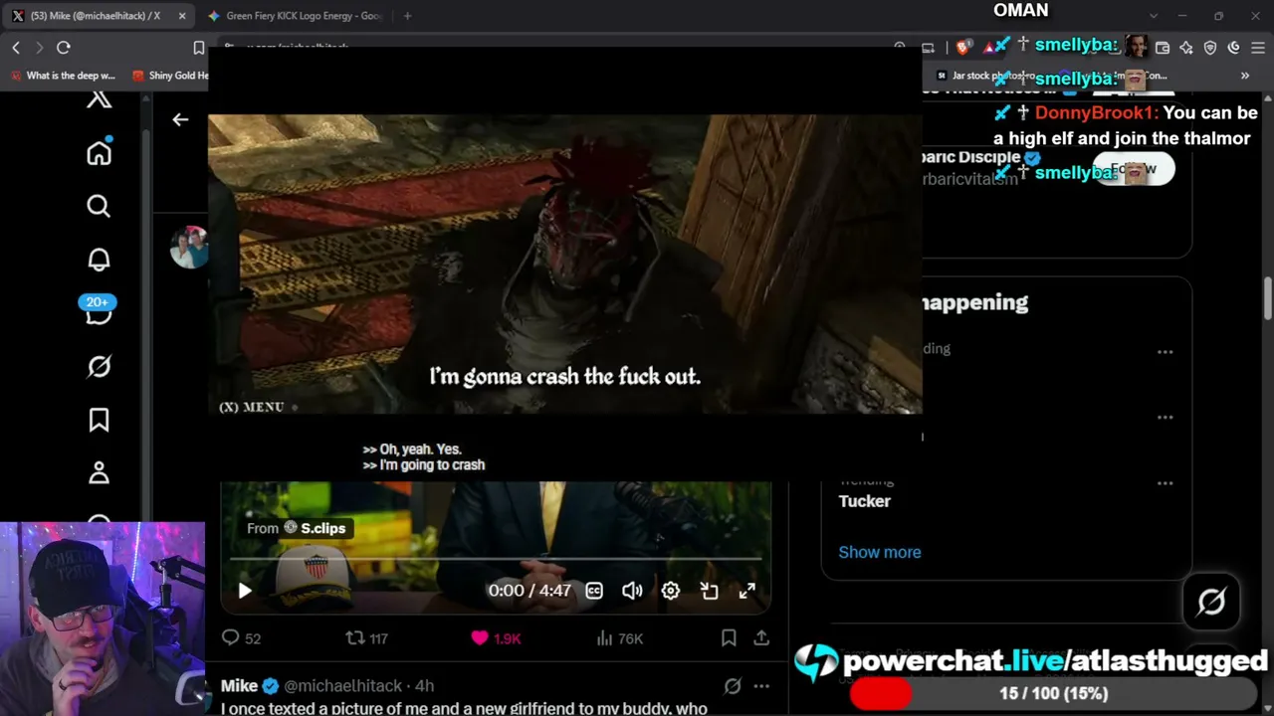Open 'What is the deep w...' bookmark

[64, 76]
